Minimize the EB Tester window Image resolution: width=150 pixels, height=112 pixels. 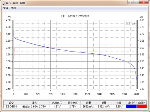coord(130,2)
